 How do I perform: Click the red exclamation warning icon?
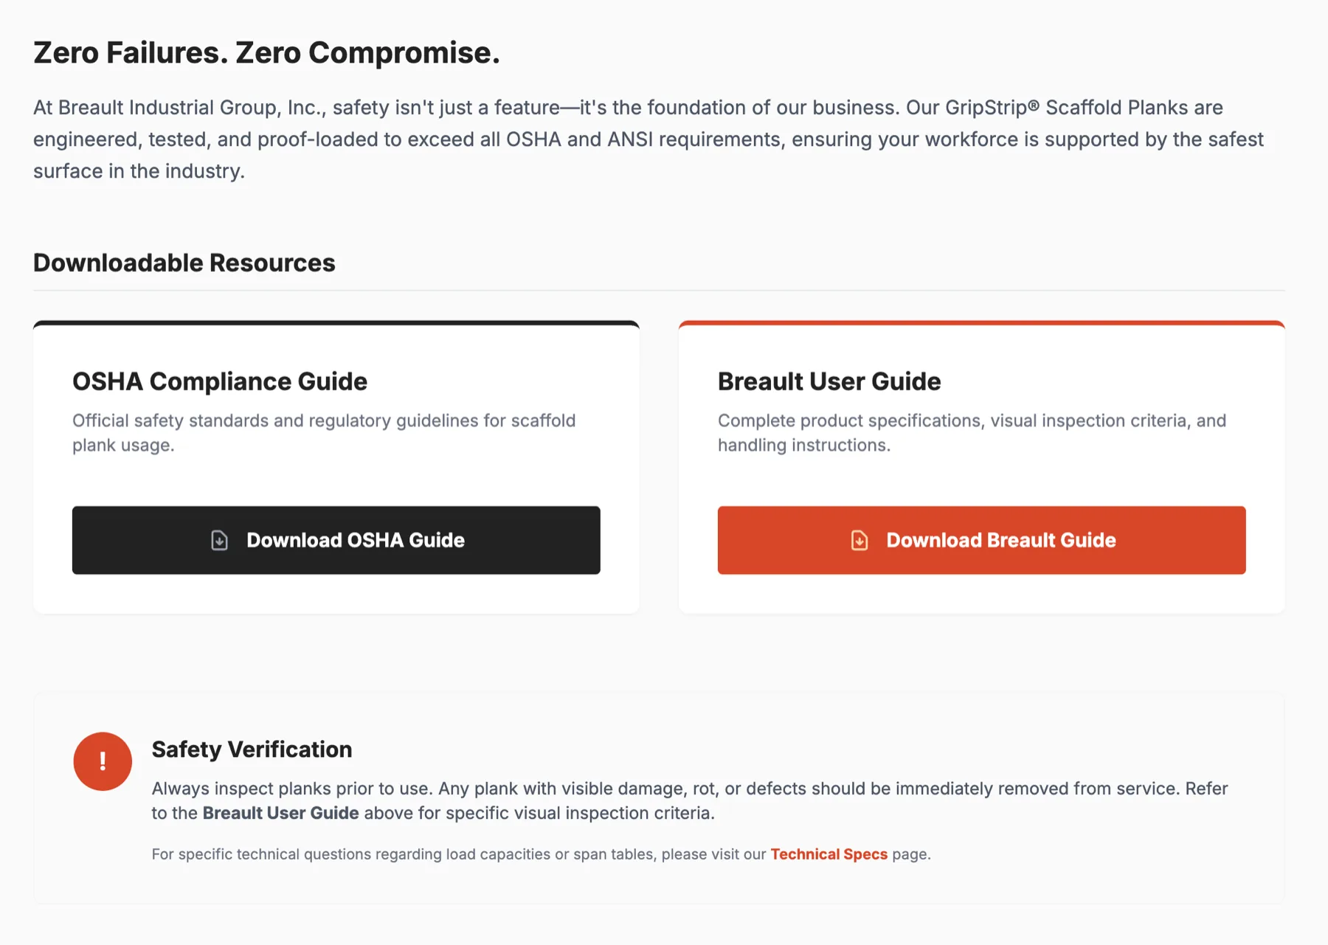click(x=103, y=761)
